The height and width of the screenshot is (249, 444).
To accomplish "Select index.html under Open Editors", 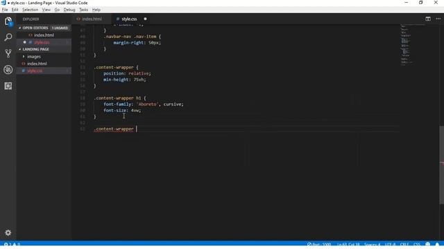I will [44, 35].
